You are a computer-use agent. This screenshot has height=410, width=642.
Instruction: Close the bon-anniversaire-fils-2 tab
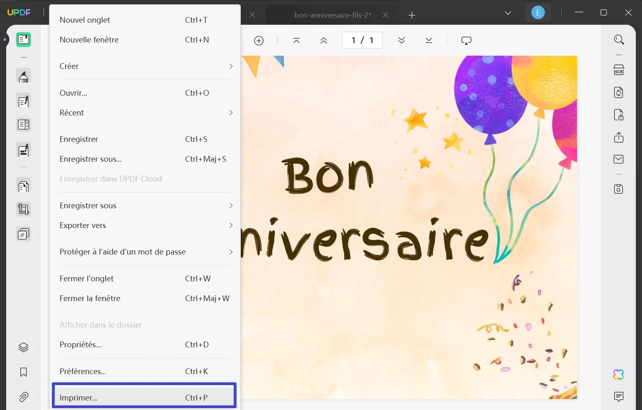(386, 15)
